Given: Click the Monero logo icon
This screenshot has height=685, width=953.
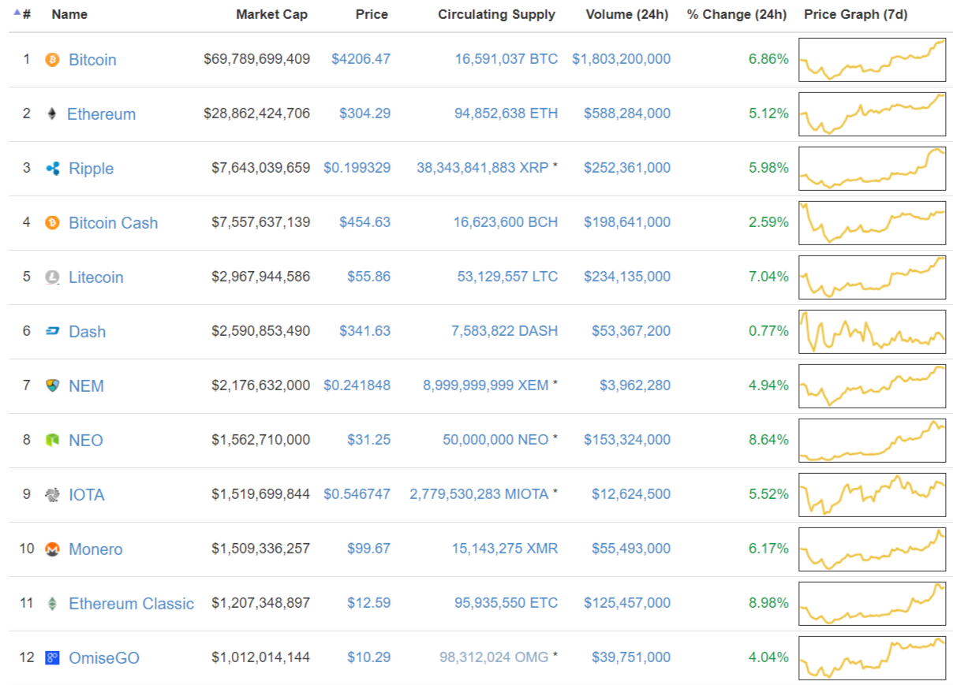Looking at the screenshot, I should pyautogui.click(x=52, y=549).
